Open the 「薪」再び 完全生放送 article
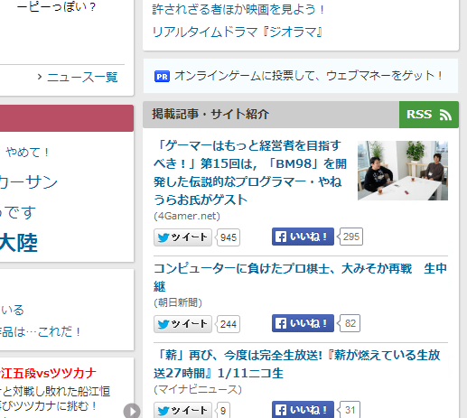 (297, 364)
